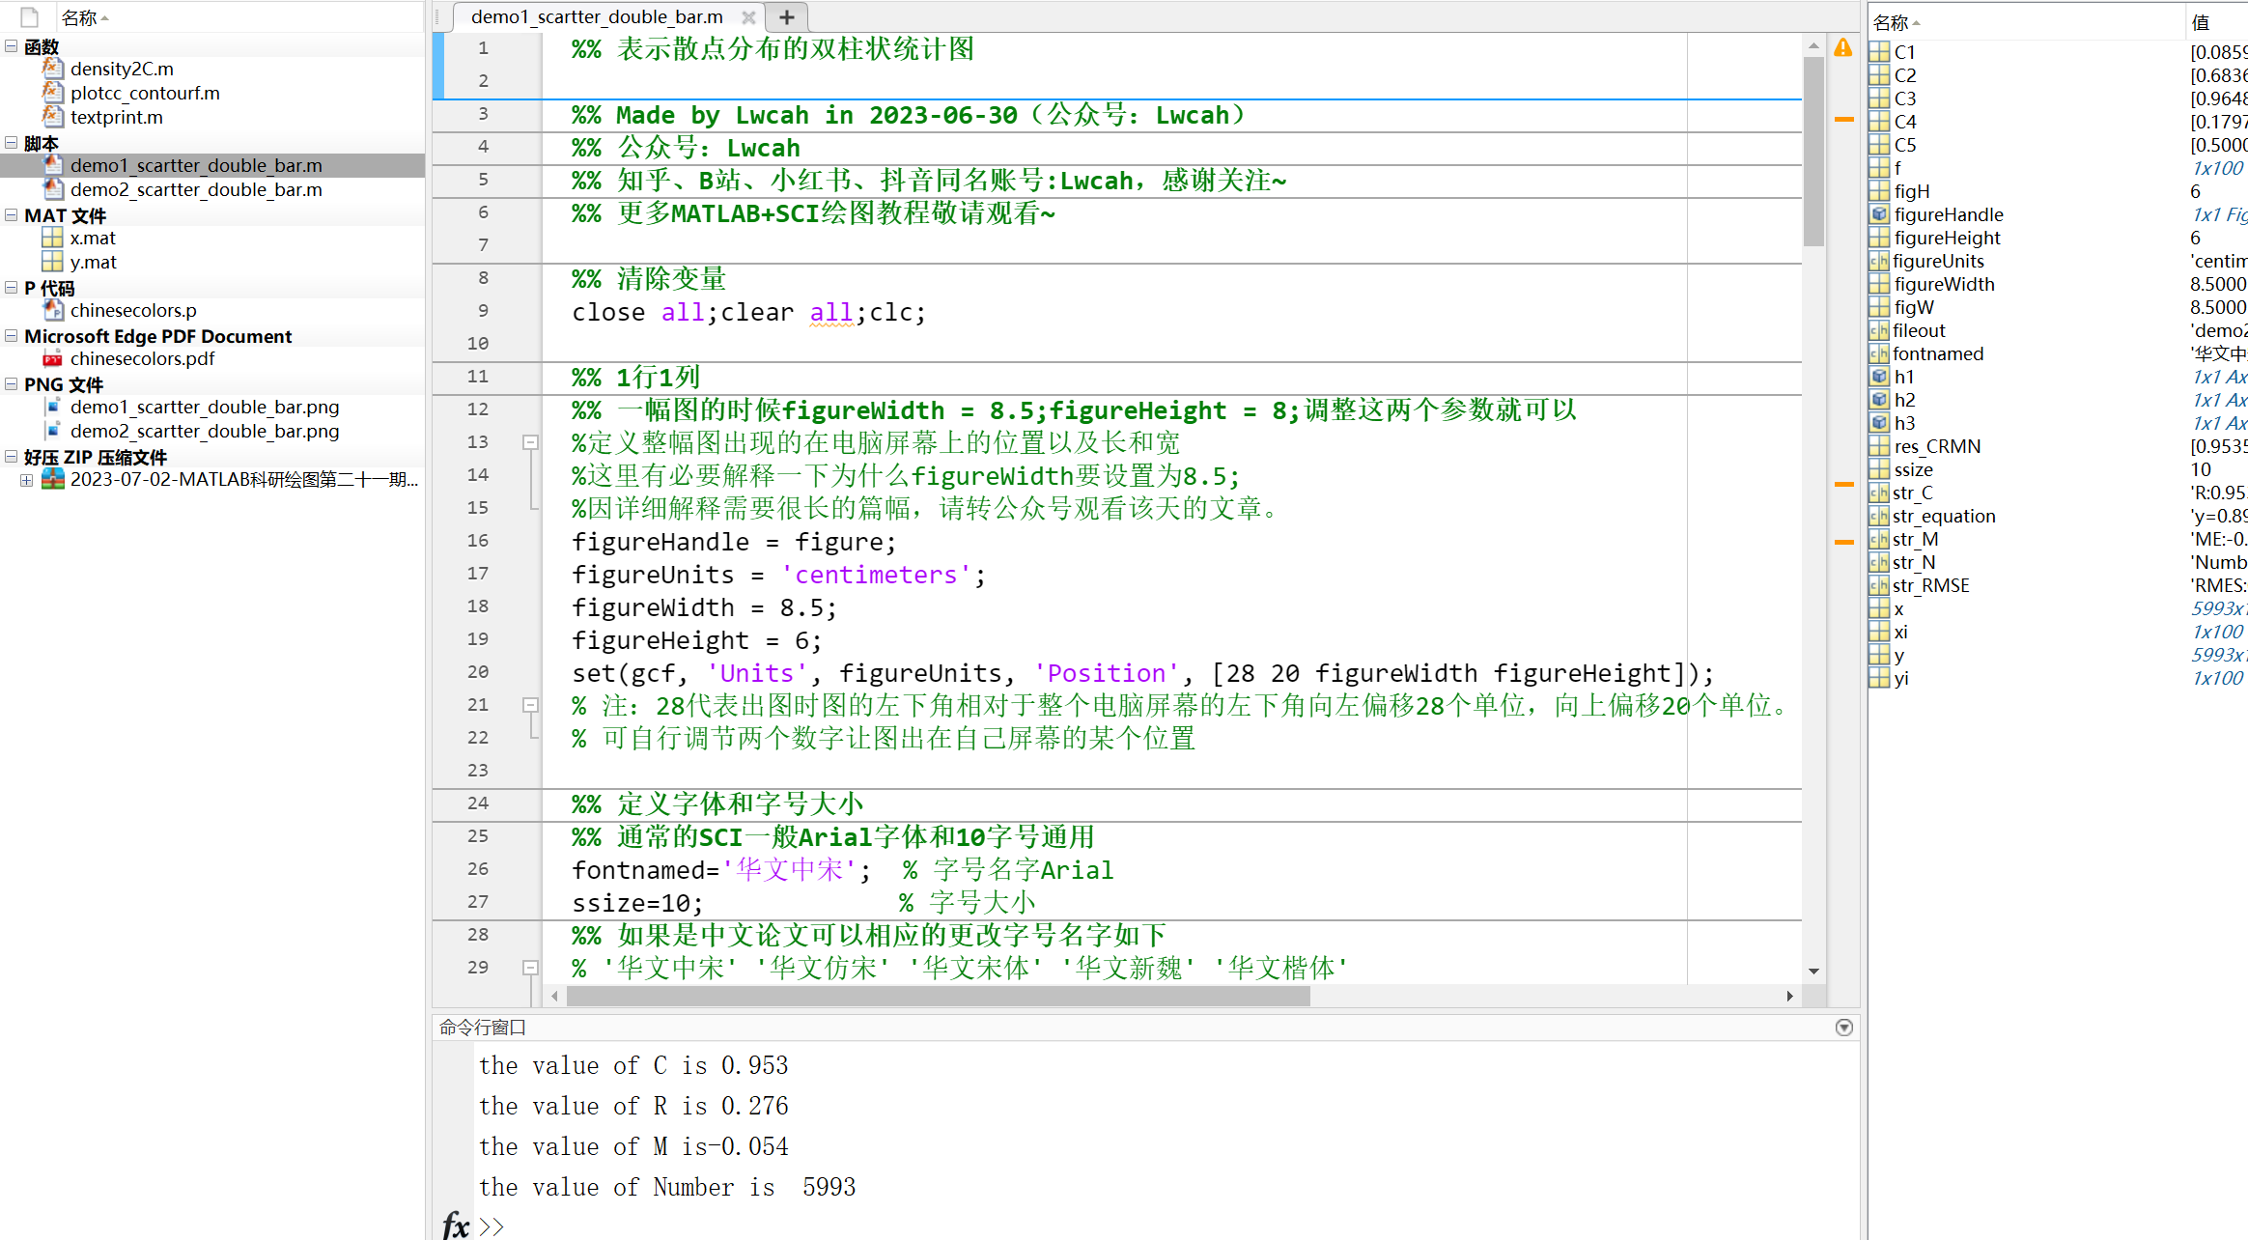2248x1240 pixels.
Task: Select the x.mat MAT file icon
Action: (x=53, y=238)
